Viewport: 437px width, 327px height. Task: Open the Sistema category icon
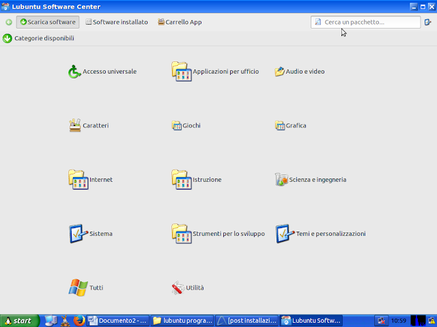(79, 234)
